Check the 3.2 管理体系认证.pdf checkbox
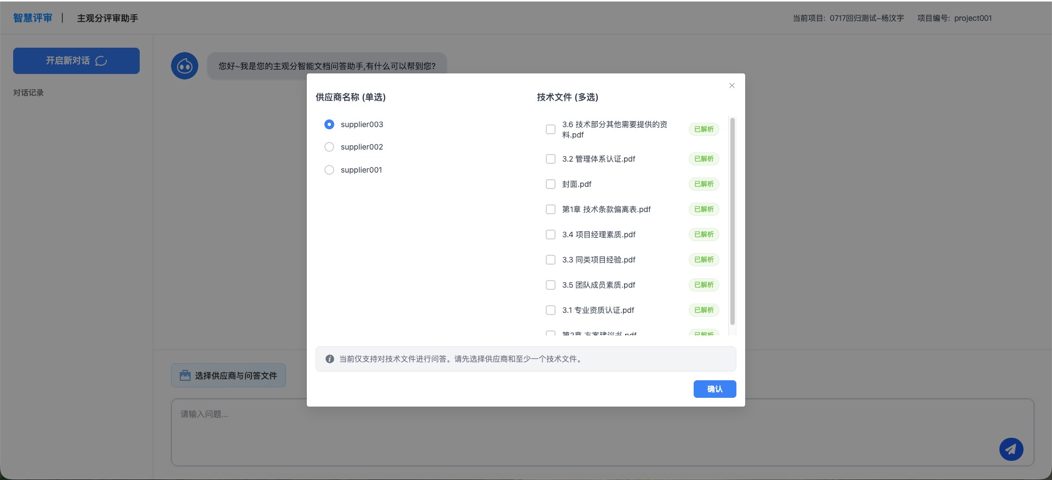 (x=551, y=159)
